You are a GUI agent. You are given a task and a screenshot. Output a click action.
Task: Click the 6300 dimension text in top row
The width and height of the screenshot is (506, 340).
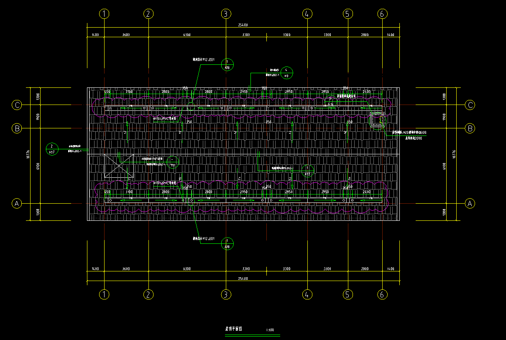click(187, 35)
